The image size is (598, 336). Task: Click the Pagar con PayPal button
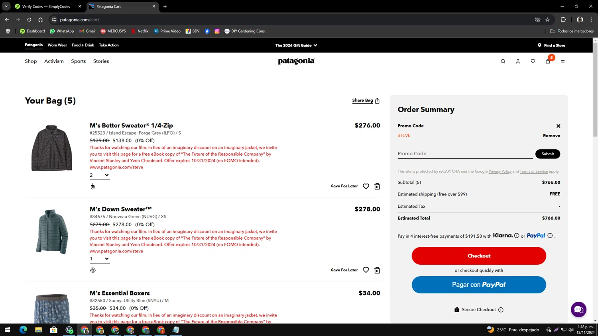pyautogui.click(x=479, y=285)
